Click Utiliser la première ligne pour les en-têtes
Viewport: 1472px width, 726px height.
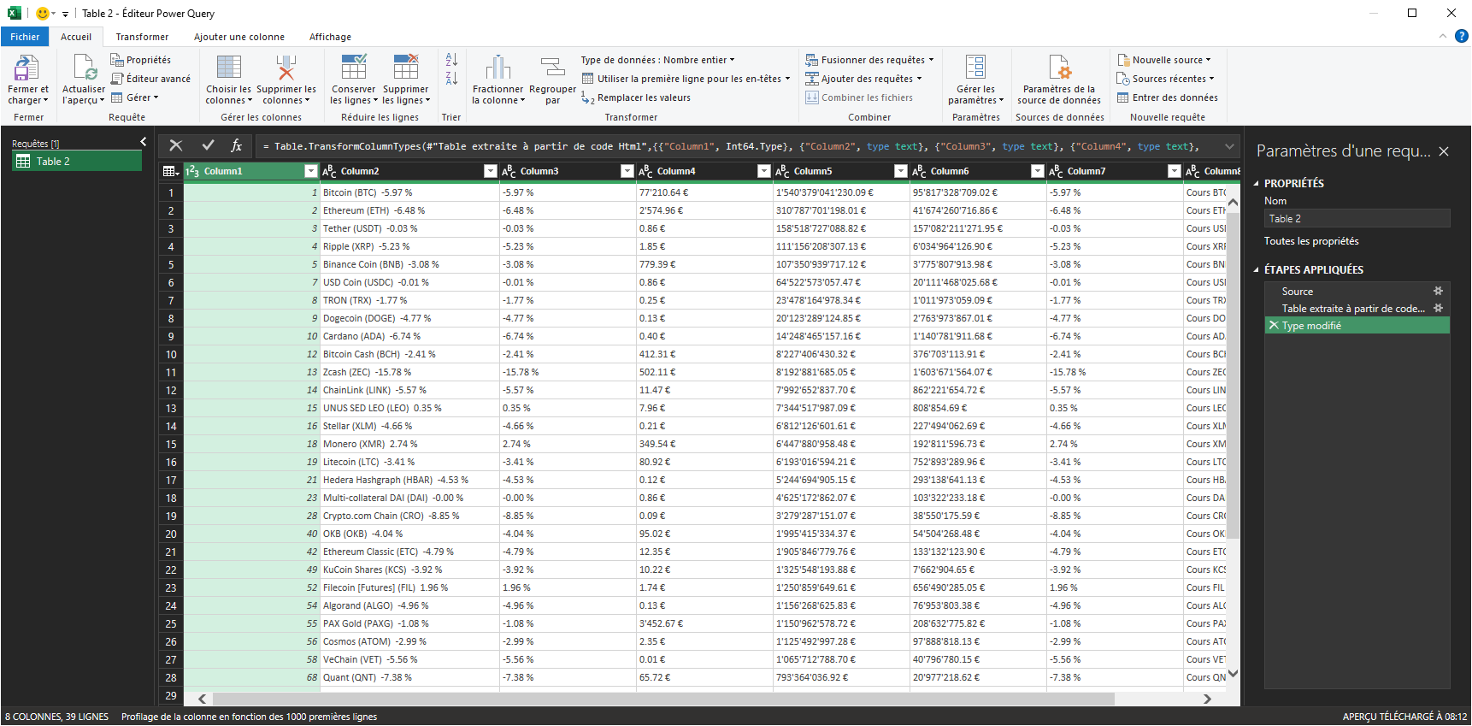(x=686, y=79)
